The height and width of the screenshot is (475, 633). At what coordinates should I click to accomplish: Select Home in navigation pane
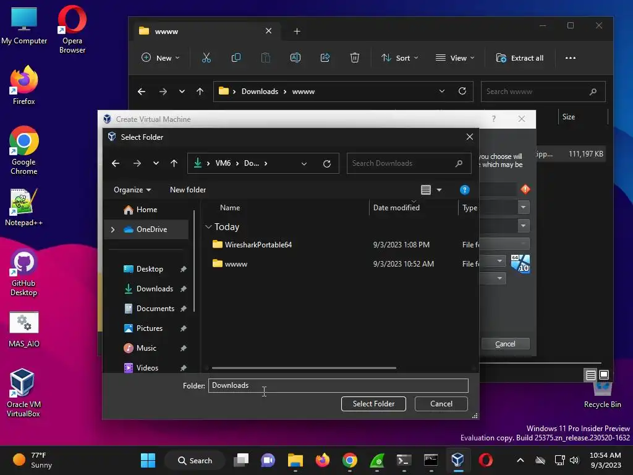tap(147, 210)
